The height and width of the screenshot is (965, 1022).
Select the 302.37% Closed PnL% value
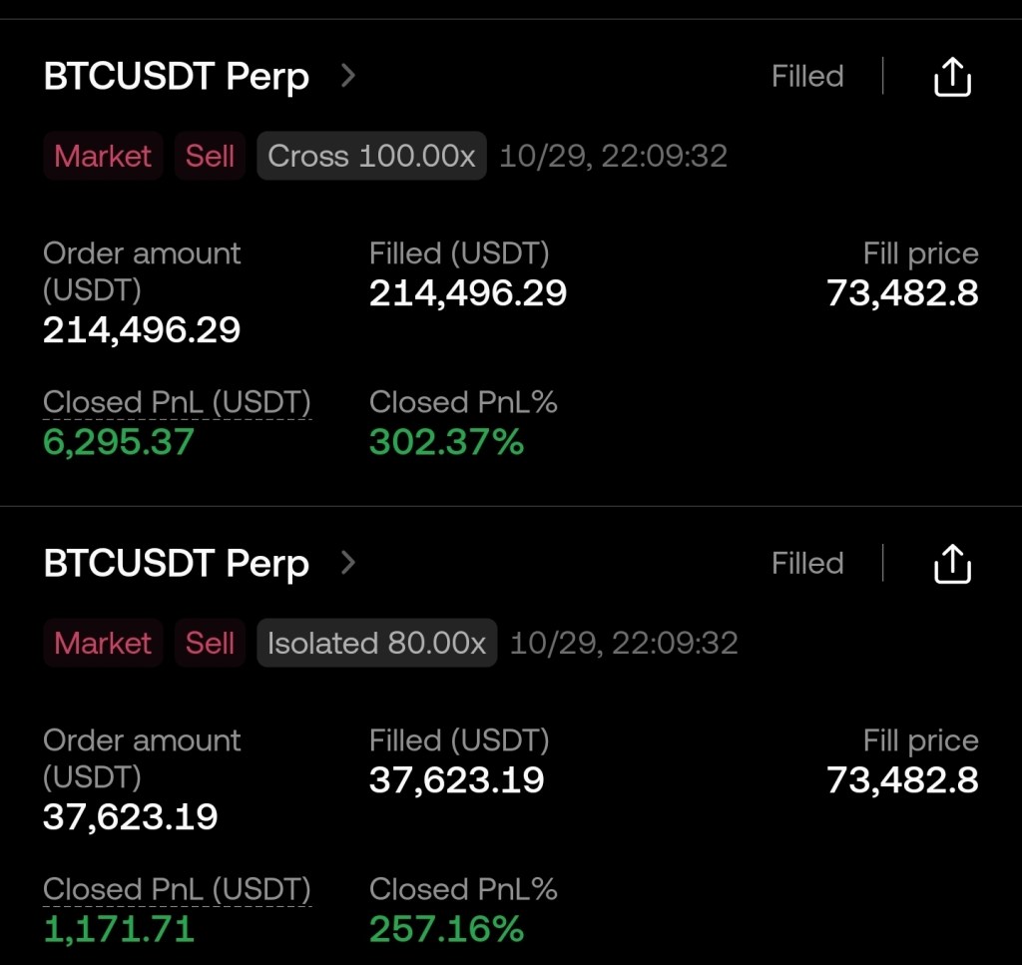446,441
